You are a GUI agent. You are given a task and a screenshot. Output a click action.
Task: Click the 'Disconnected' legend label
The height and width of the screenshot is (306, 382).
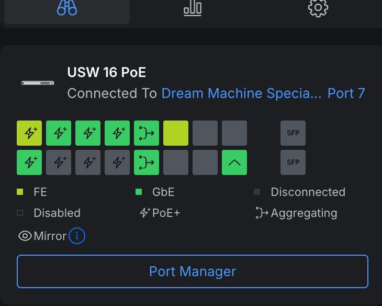point(308,192)
